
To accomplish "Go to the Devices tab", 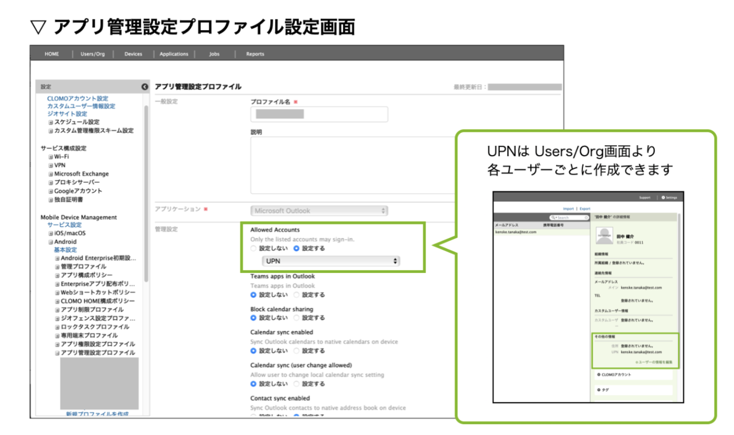I will coord(133,54).
